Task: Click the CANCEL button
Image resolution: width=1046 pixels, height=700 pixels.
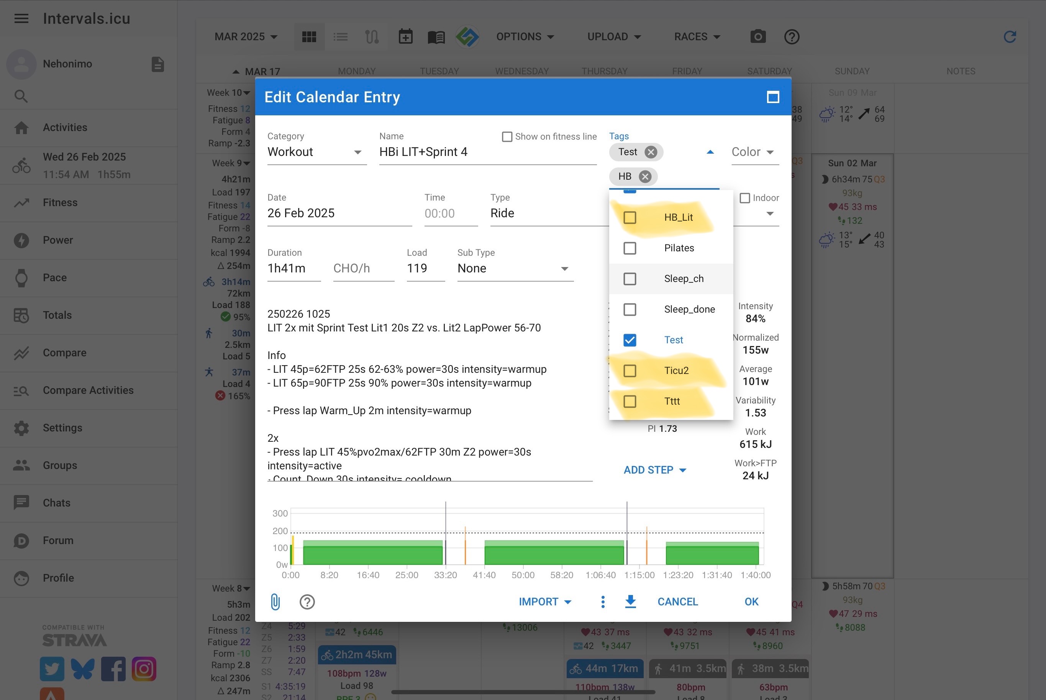Action: coord(677,601)
